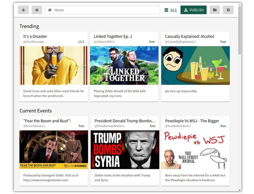The height and width of the screenshot is (194, 254).
Task: Open the home page via house button
Action: 37,10
